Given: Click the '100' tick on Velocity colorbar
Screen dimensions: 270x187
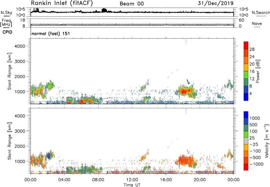Looking at the screenshot, I should click(x=253, y=131).
